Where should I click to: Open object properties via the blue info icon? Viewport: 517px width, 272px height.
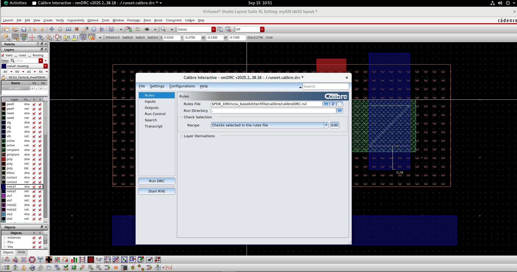(x=94, y=29)
